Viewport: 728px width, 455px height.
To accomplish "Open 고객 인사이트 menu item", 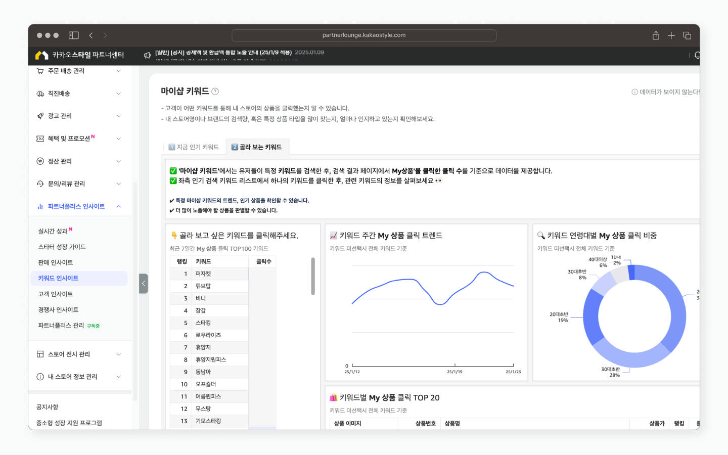I will 56,294.
